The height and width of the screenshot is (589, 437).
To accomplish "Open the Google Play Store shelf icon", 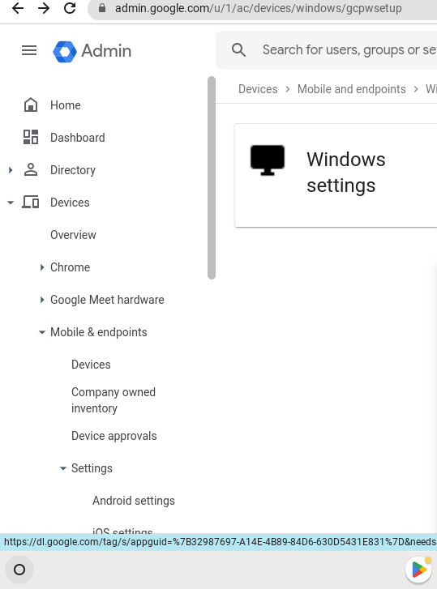I will 419,570.
